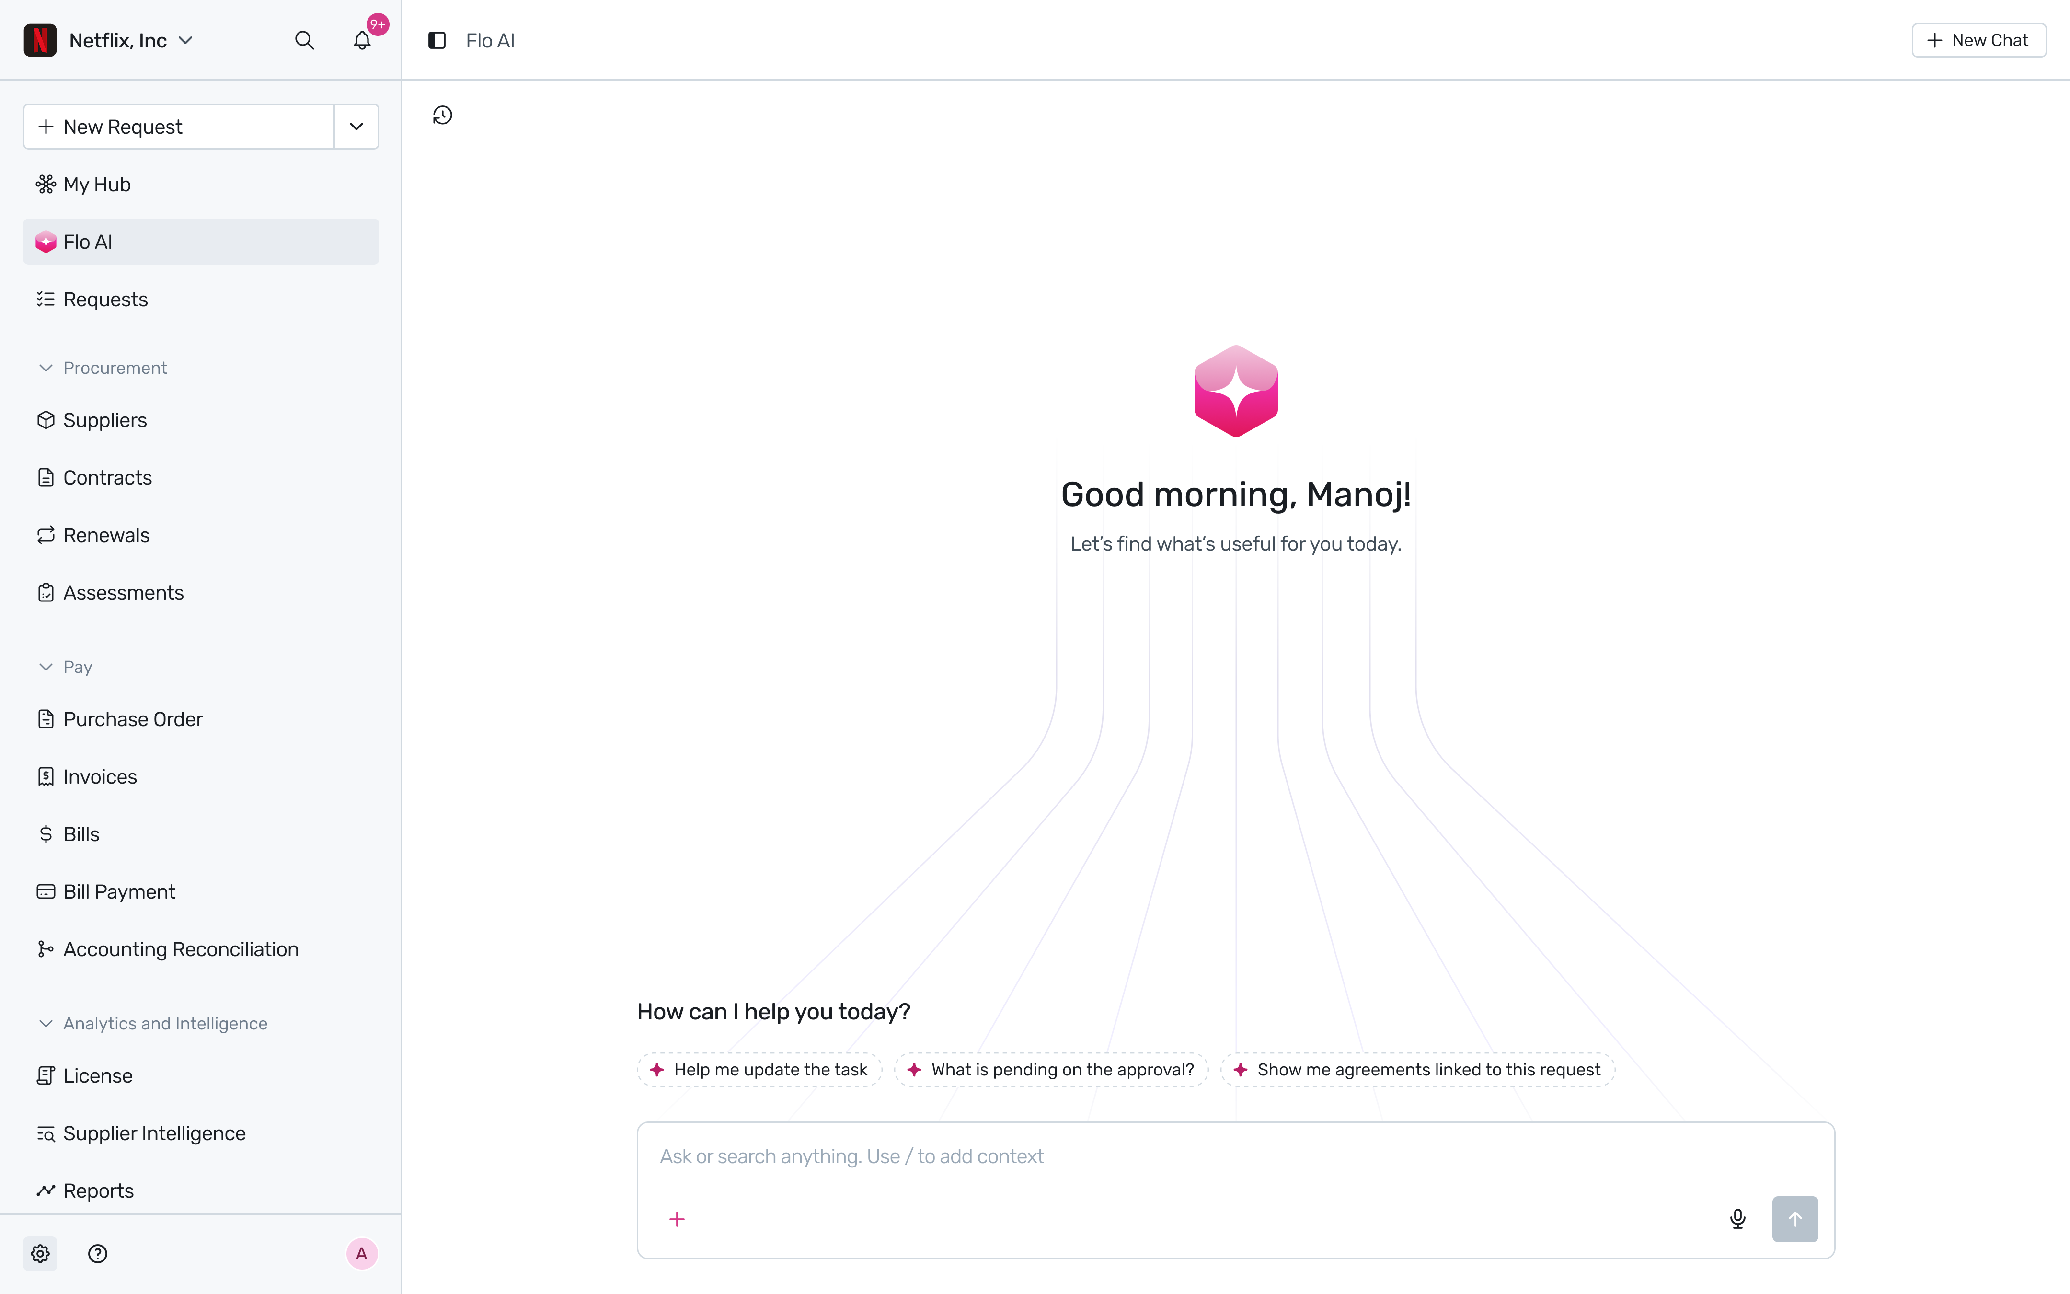Click the pink plus attach icon
Viewport: 2070px width, 1294px height.
[677, 1219]
